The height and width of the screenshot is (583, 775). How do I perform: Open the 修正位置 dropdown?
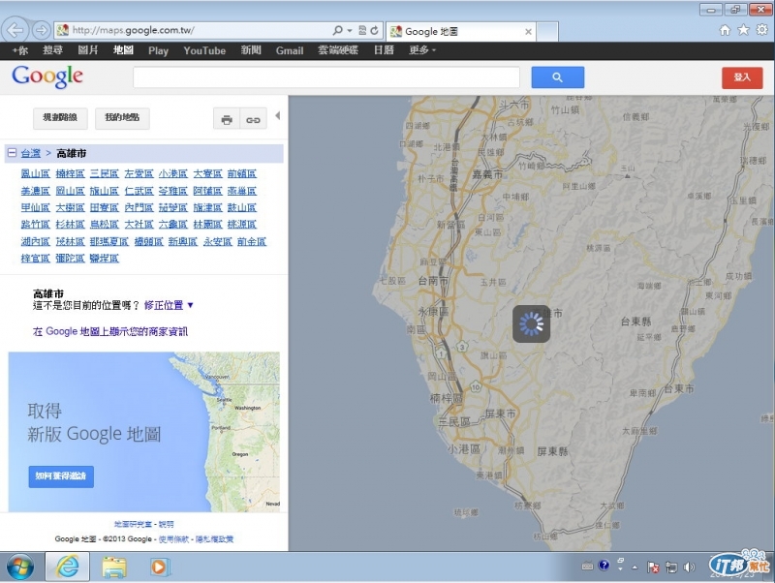pyautogui.click(x=169, y=305)
